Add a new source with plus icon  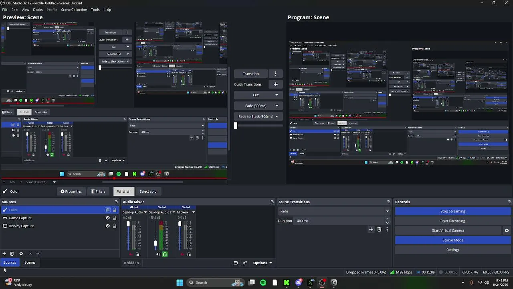(x=4, y=254)
